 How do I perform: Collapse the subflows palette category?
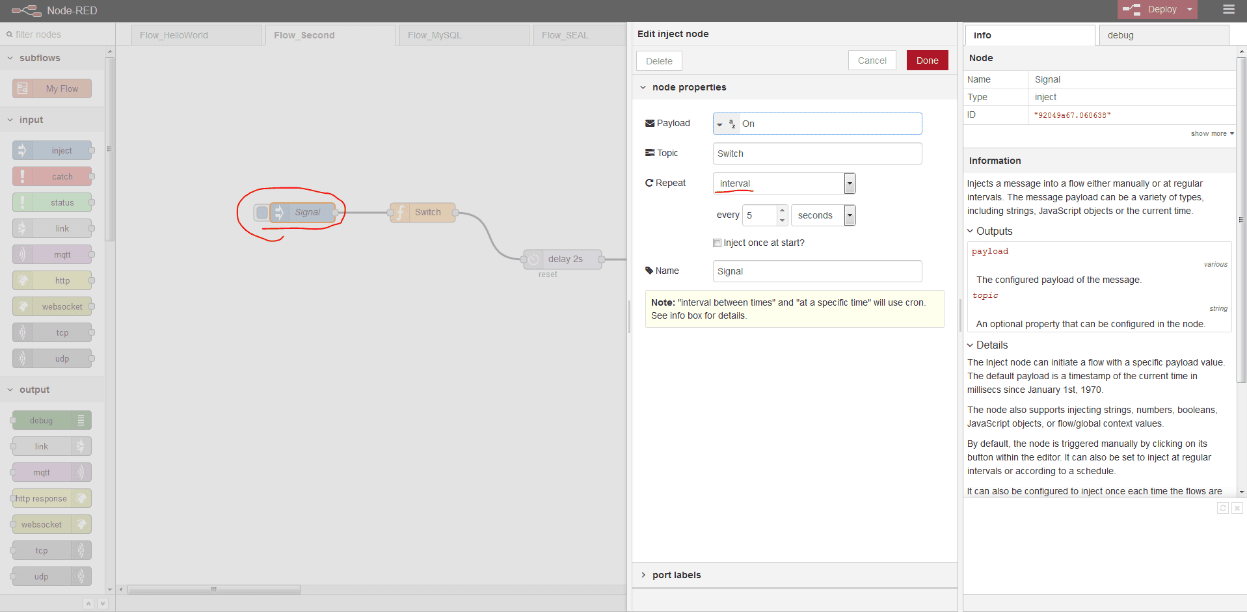(39, 58)
